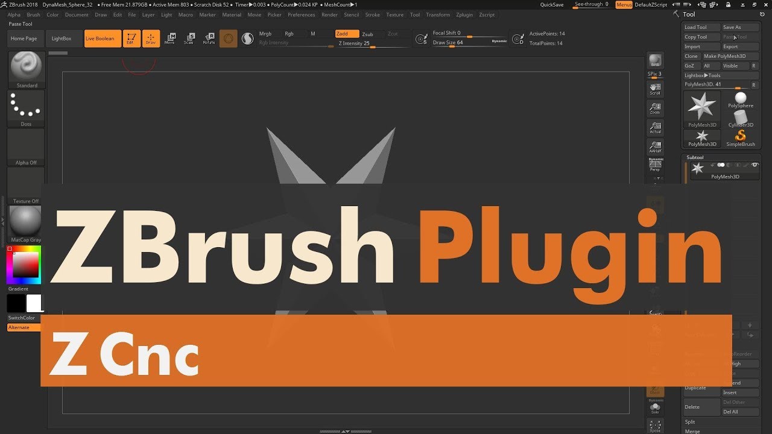
Task: Click the Home Page button
Action: pyautogui.click(x=24, y=39)
